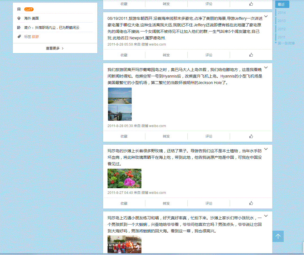Image resolution: width=304 pixels, height=255 pixels.
Task: Click the scroll-to-top arrow button
Action: 278,236
